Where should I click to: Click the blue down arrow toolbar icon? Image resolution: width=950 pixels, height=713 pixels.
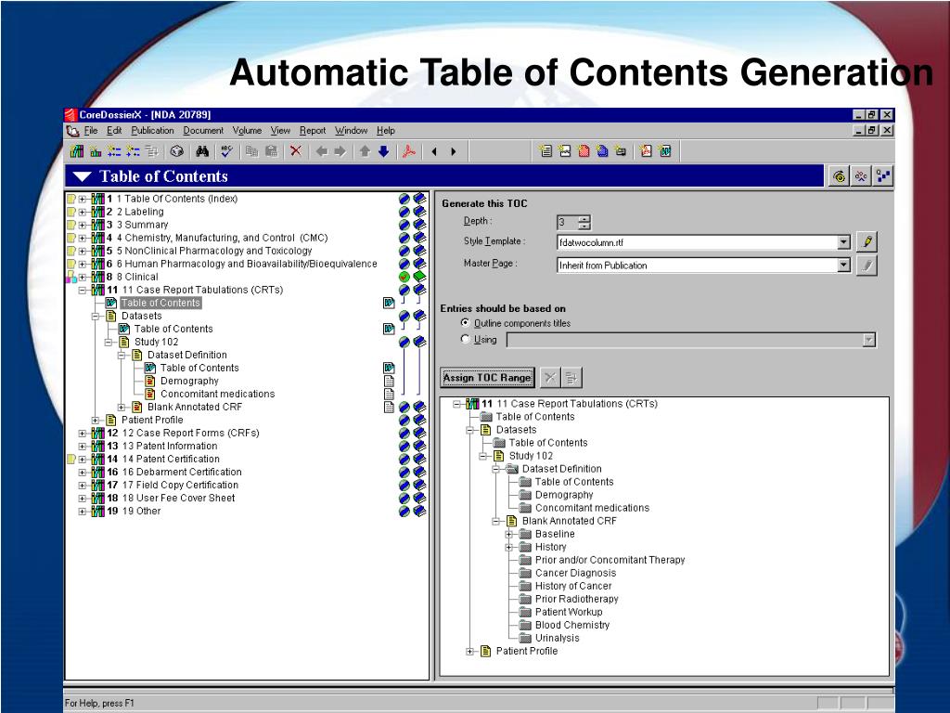point(383,151)
